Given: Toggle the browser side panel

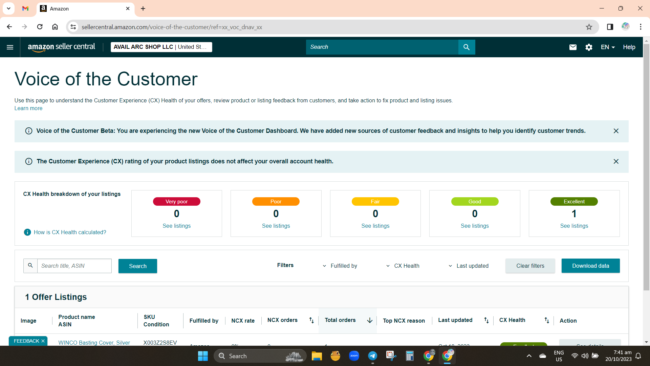Looking at the screenshot, I should pyautogui.click(x=610, y=27).
